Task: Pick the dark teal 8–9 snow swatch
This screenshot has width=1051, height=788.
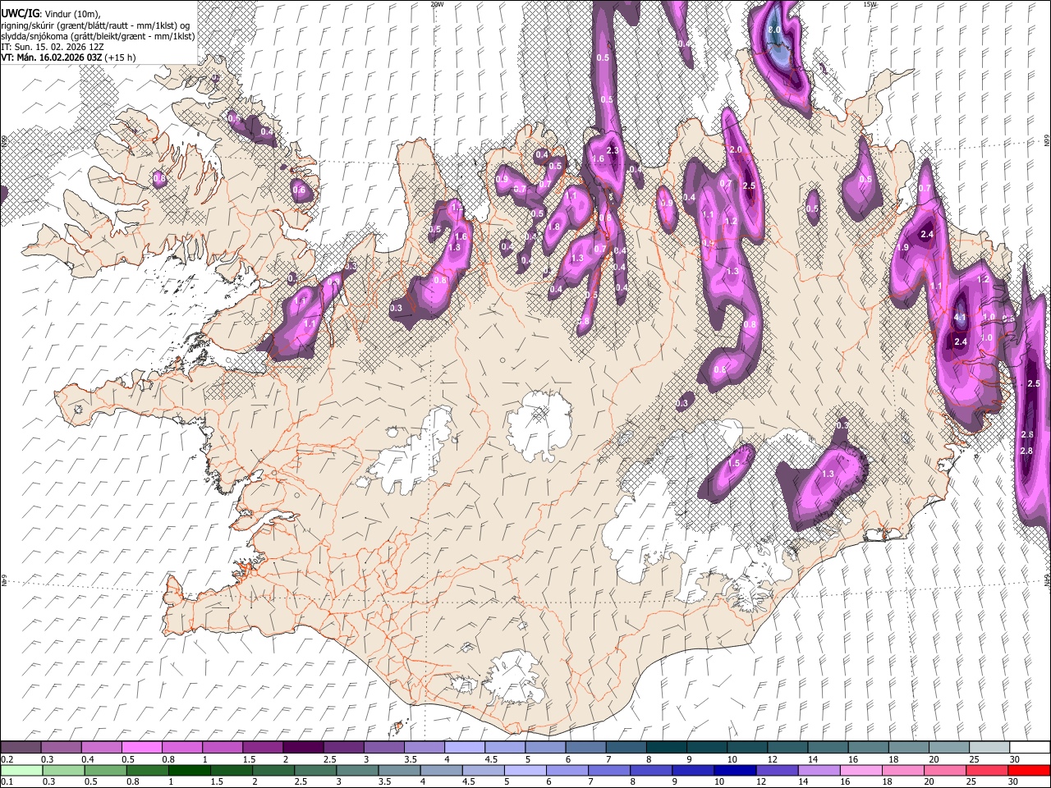Action: [x=666, y=748]
